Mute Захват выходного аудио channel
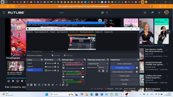The height and width of the screenshot is (97, 173). (x=64, y=77)
